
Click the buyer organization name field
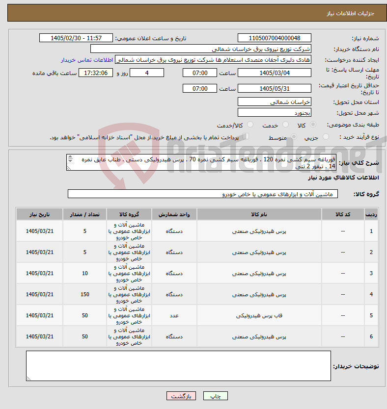pos(201,49)
